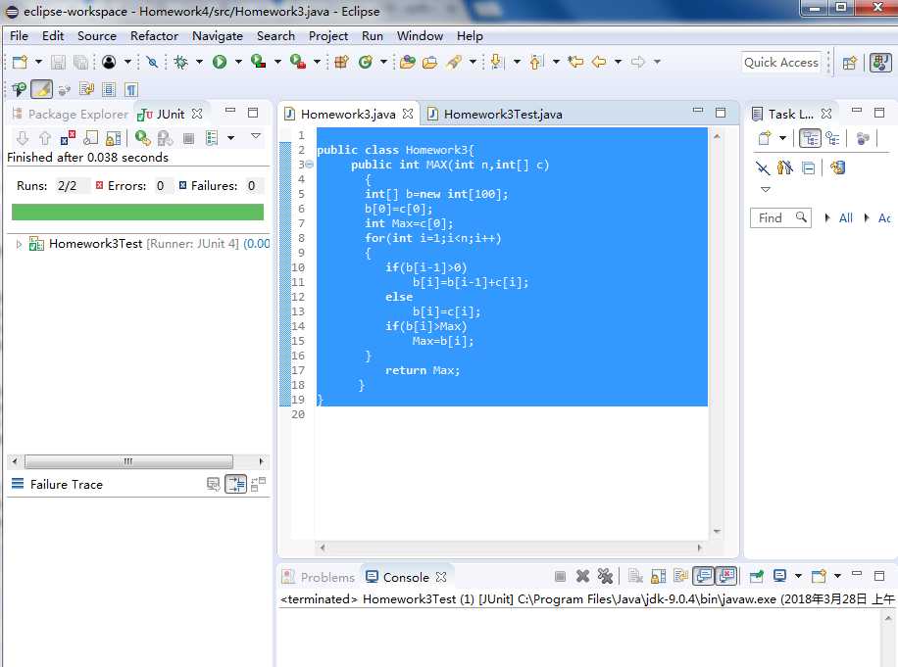Screen dimensions: 898x667
Task: Open Test Run History dropdown arrow
Action: click(230, 138)
